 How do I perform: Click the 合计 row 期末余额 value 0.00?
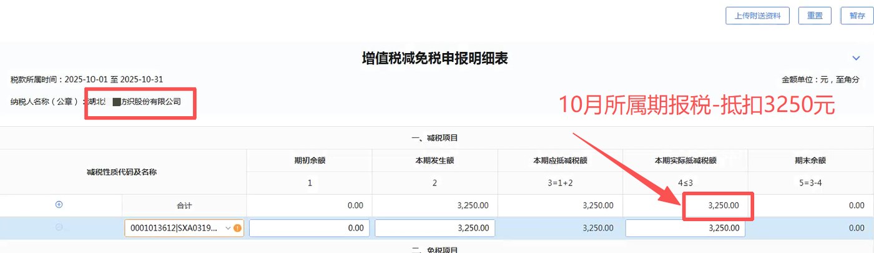pyautogui.click(x=856, y=205)
